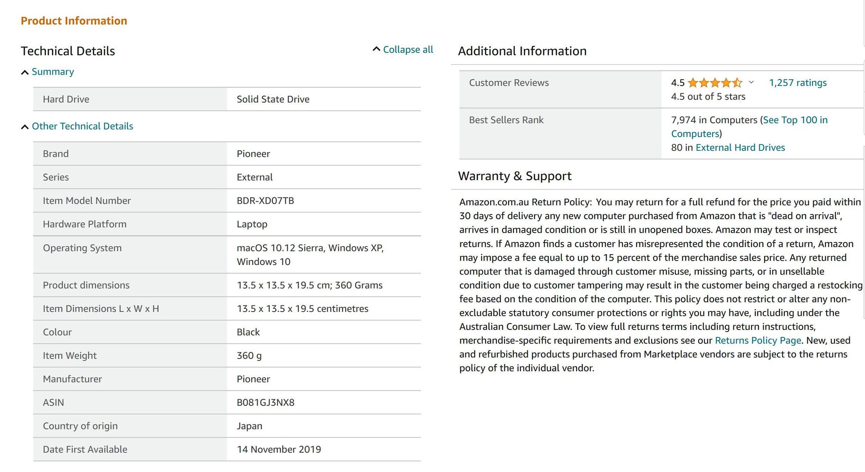Click the 'Operating System' label
This screenshot has width=865, height=472.
click(x=82, y=248)
